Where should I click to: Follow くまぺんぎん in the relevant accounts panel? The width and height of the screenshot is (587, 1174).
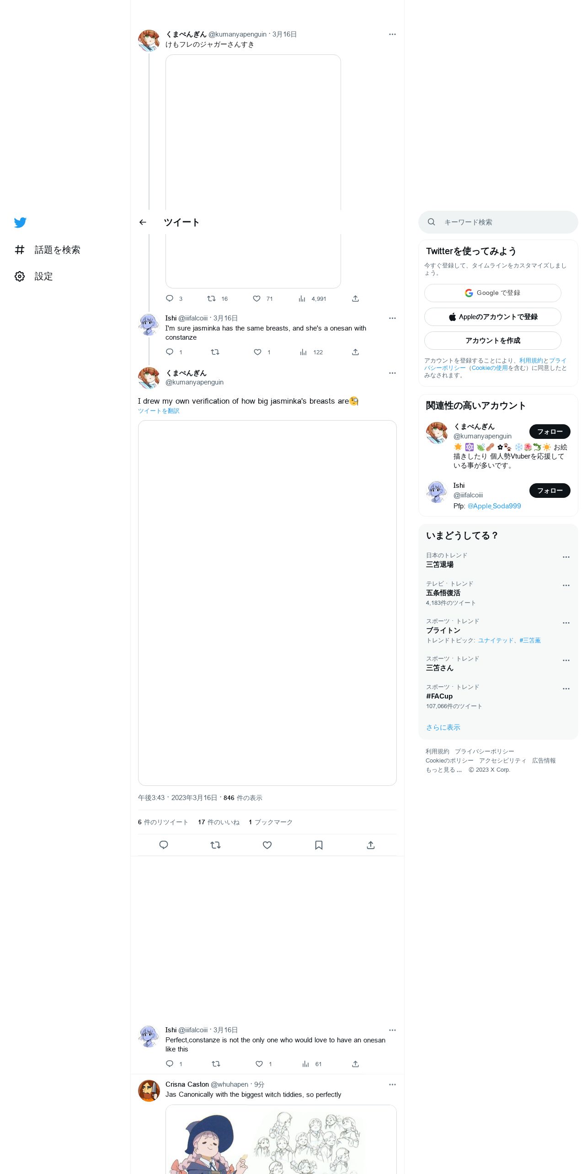point(550,432)
